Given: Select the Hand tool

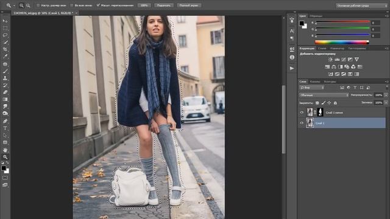Looking at the screenshot, I should (x=5, y=150).
